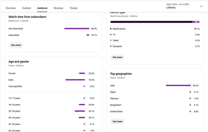The image size is (208, 132).
Task: Switch to the Content tab
Action: [27, 8]
